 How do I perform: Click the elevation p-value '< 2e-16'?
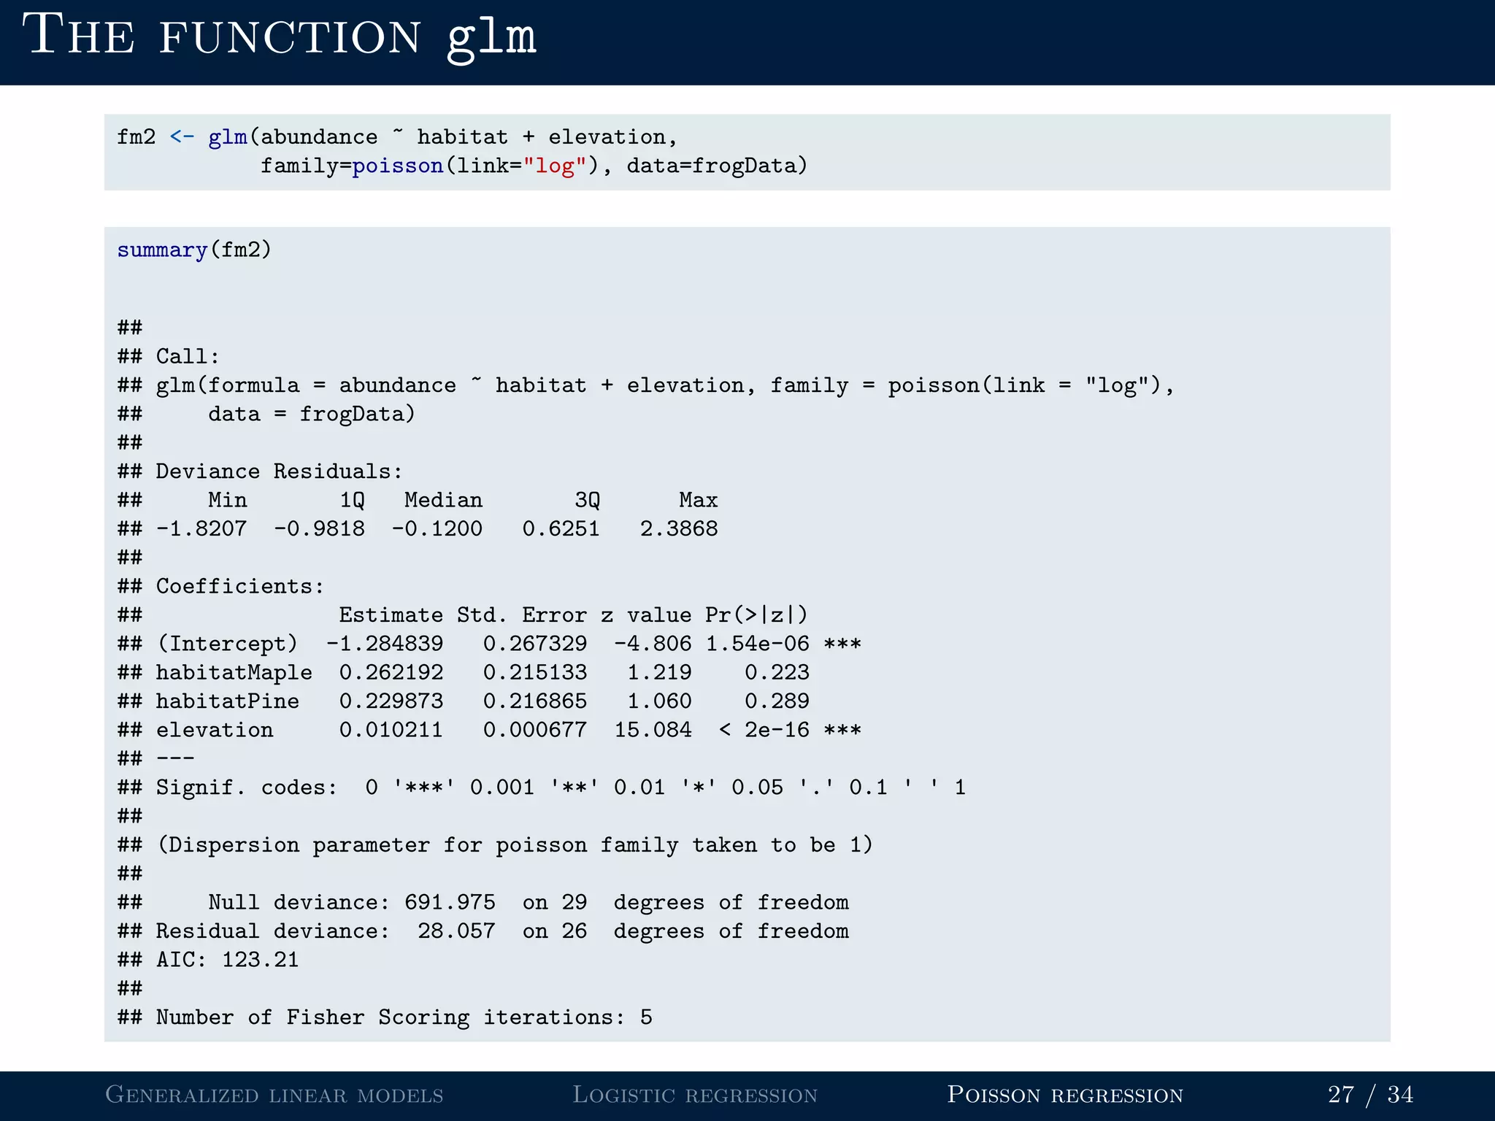point(764,730)
